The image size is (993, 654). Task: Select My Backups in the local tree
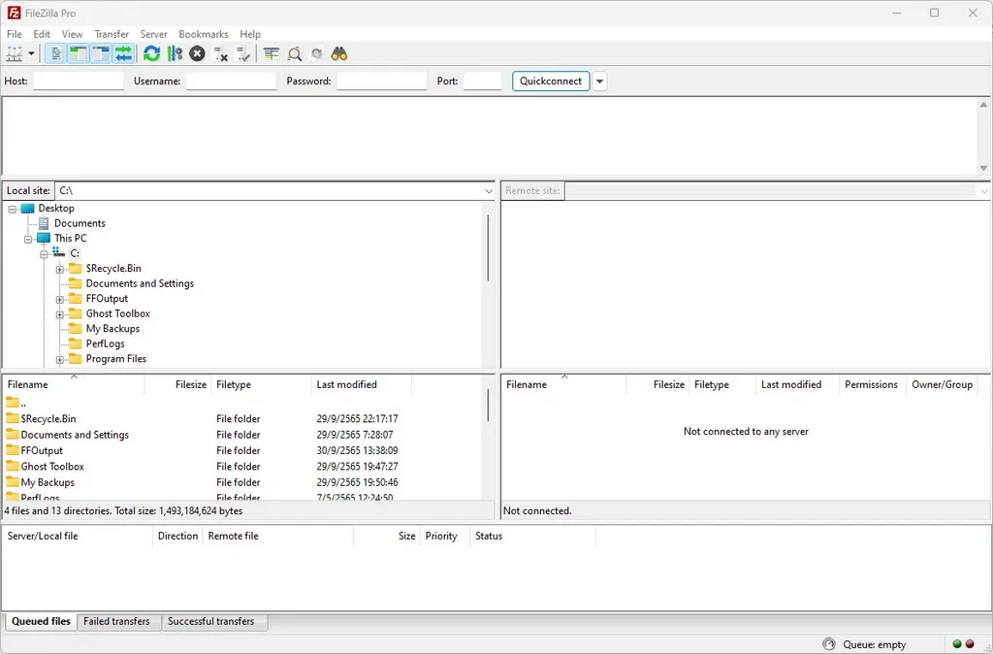112,328
